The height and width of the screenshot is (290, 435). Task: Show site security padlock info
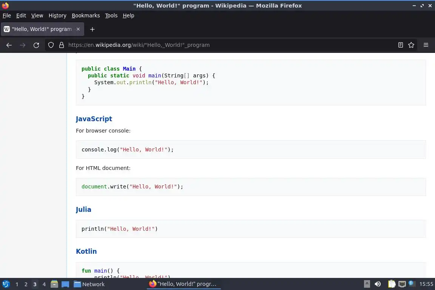click(62, 45)
